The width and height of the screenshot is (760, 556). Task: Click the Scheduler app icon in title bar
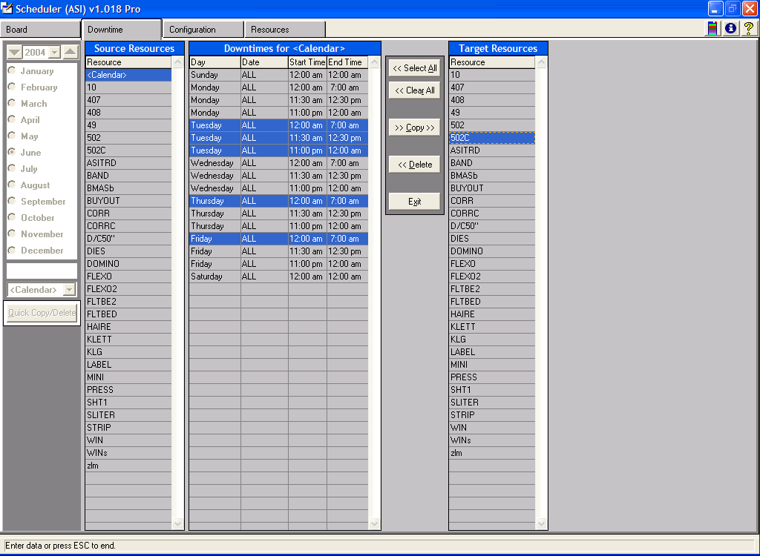tap(8, 8)
